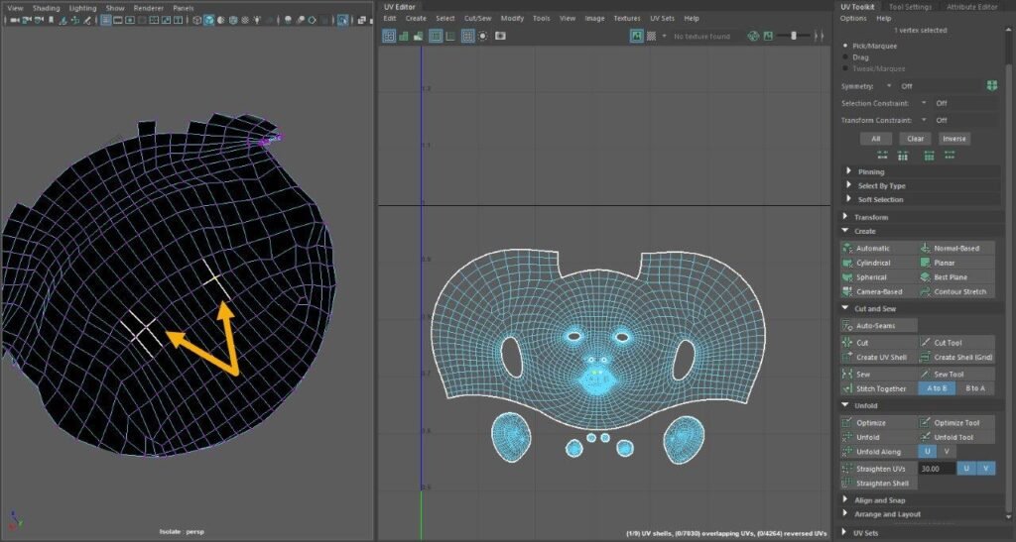1016x542 pixels.
Task: Click the Straighten UVs icon
Action: pos(847,469)
